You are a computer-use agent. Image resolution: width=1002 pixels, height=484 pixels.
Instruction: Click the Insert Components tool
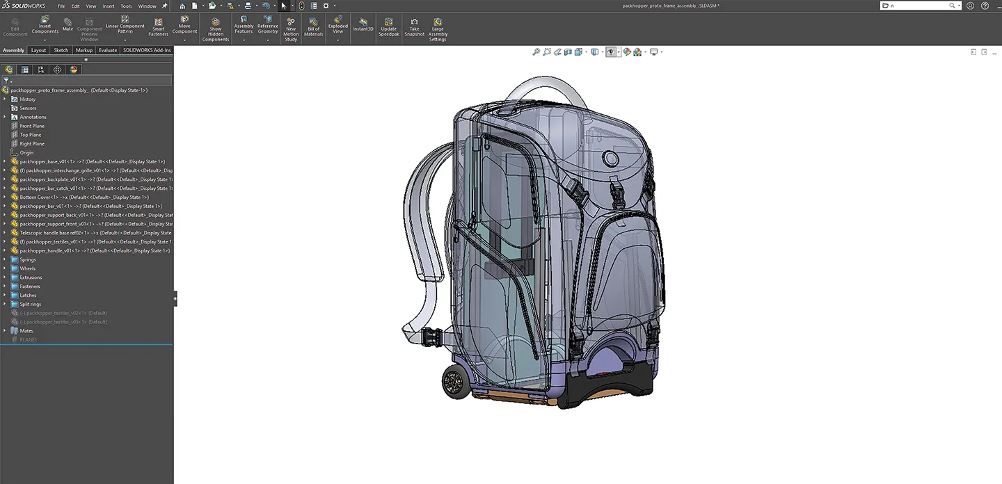point(45,26)
